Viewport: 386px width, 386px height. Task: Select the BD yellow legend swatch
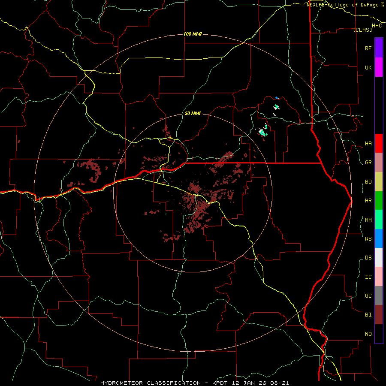(379, 182)
